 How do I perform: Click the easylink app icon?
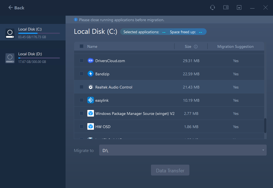point(91,100)
